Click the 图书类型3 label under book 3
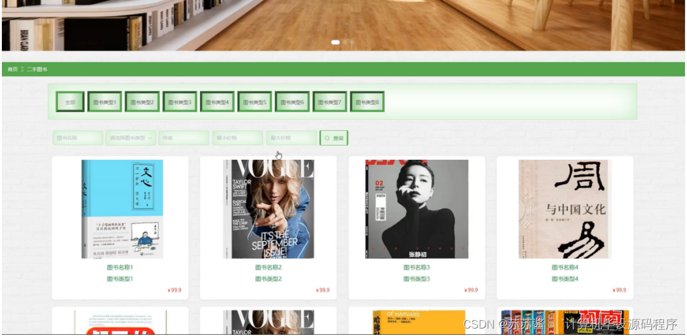The image size is (687, 336). 417,279
